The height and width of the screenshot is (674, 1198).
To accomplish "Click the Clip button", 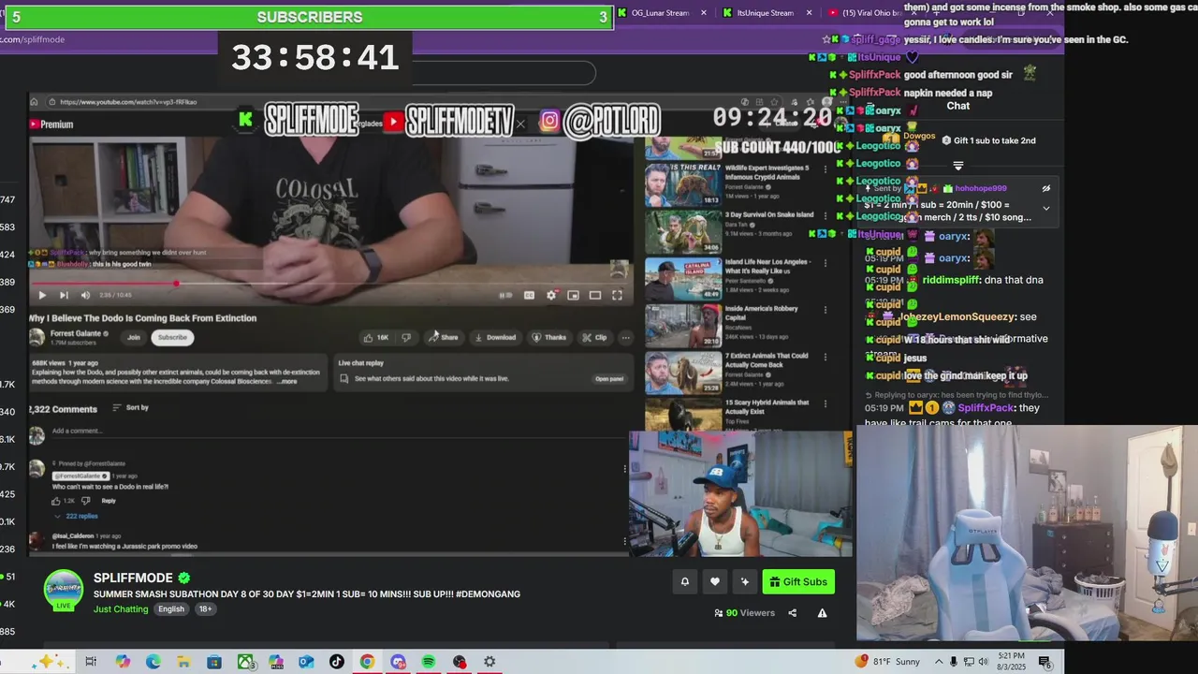I will pyautogui.click(x=594, y=337).
